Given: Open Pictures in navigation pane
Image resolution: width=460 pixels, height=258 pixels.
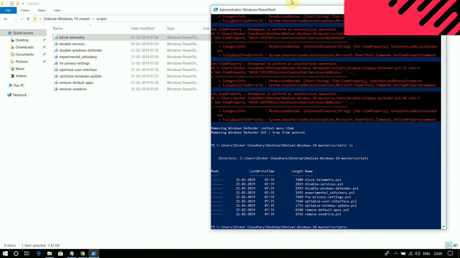Looking at the screenshot, I should 22,62.
